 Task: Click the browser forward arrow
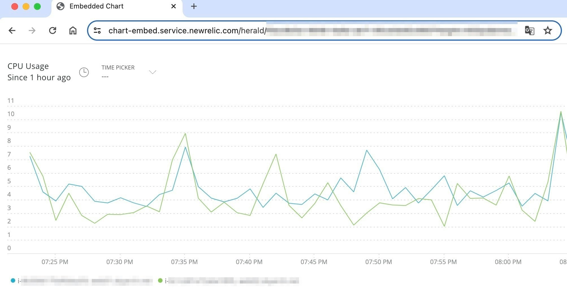[x=32, y=31]
